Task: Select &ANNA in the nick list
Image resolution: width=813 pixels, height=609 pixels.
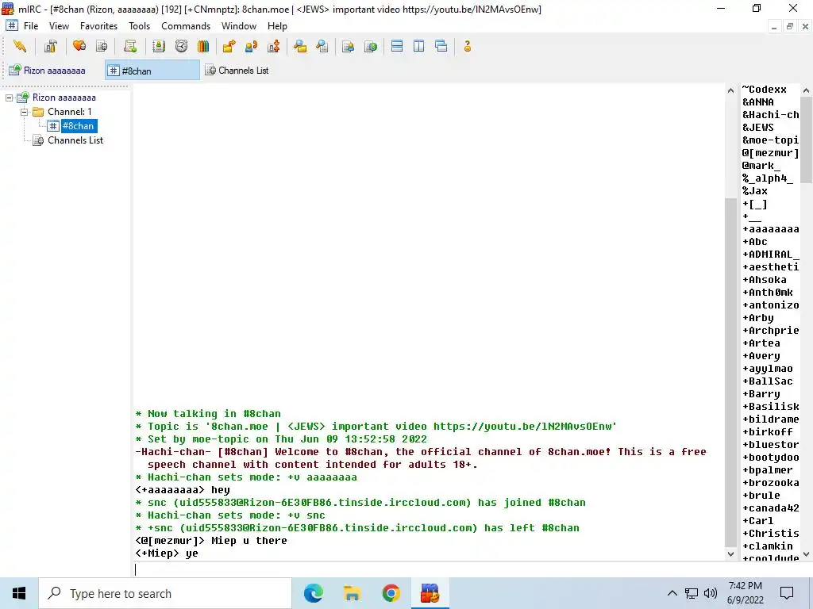Action: point(758,102)
